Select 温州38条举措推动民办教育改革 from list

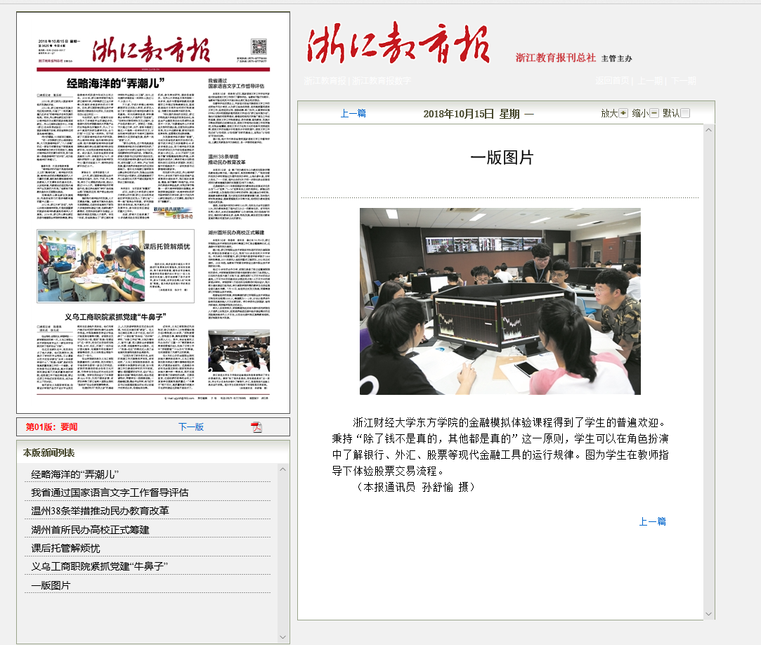[100, 511]
